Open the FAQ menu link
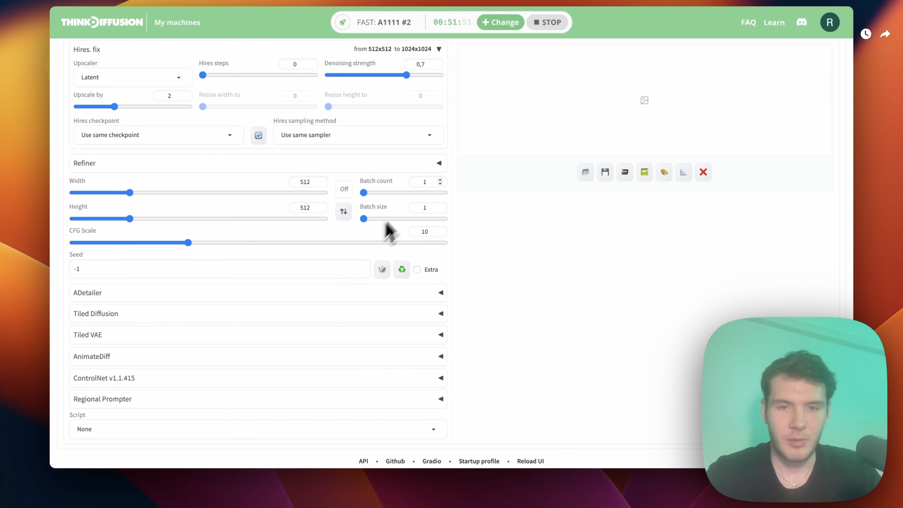The height and width of the screenshot is (508, 903). (748, 23)
